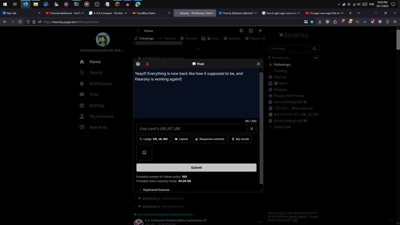
Task: Click the red trash icon to discard draft
Action: (147, 64)
